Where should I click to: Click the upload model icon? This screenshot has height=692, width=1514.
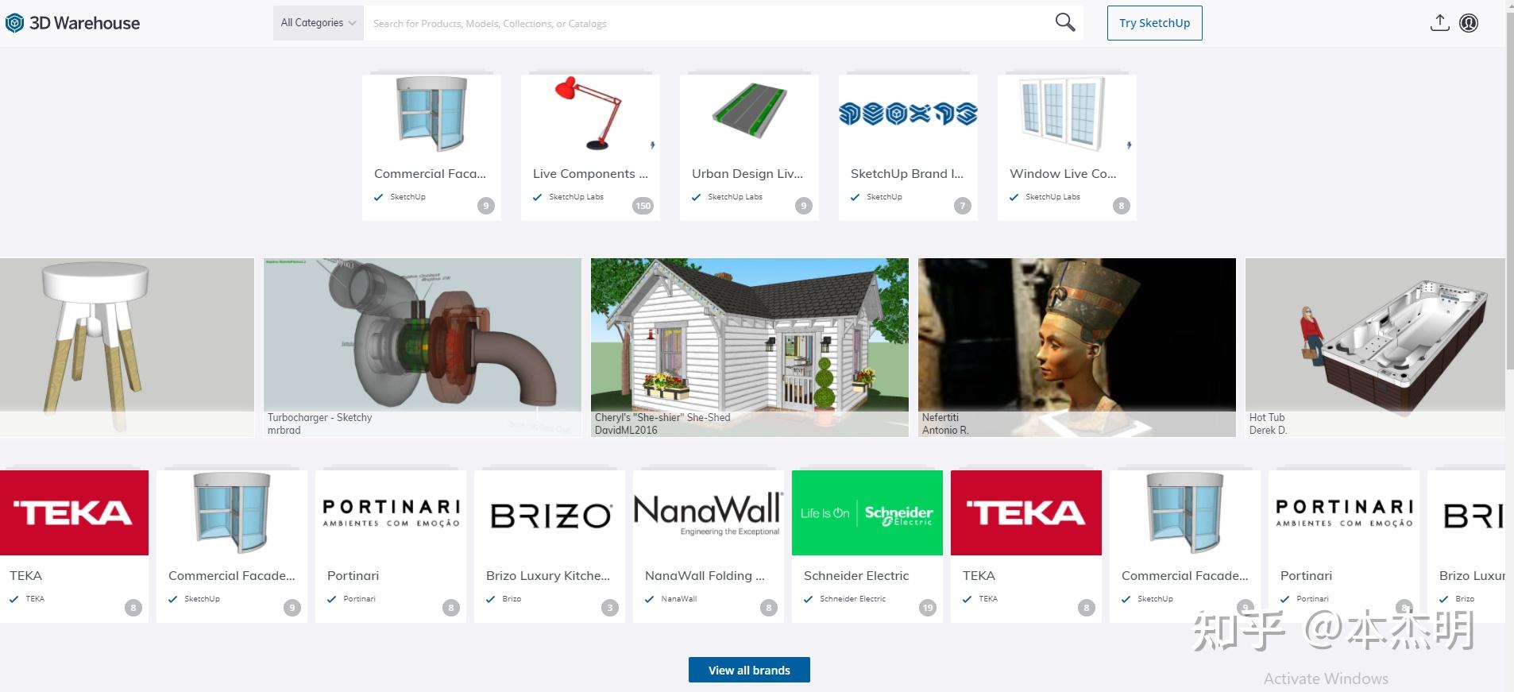1439,23
